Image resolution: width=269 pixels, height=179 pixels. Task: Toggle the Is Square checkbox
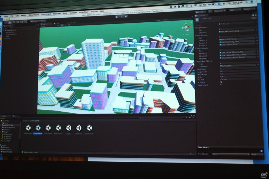point(221,82)
